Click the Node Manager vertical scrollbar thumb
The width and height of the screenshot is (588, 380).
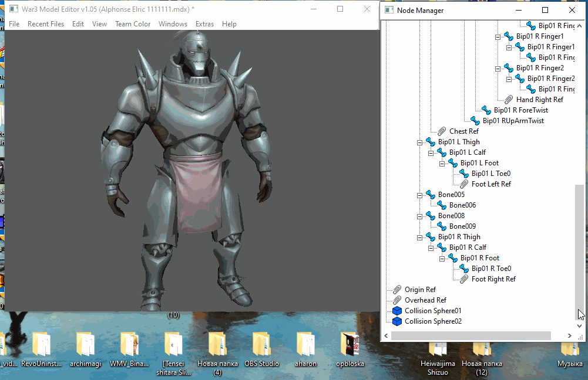(580, 252)
